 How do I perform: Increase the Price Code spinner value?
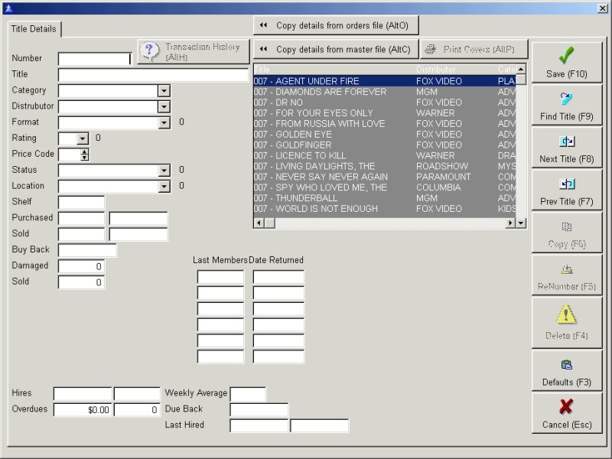tap(84, 151)
